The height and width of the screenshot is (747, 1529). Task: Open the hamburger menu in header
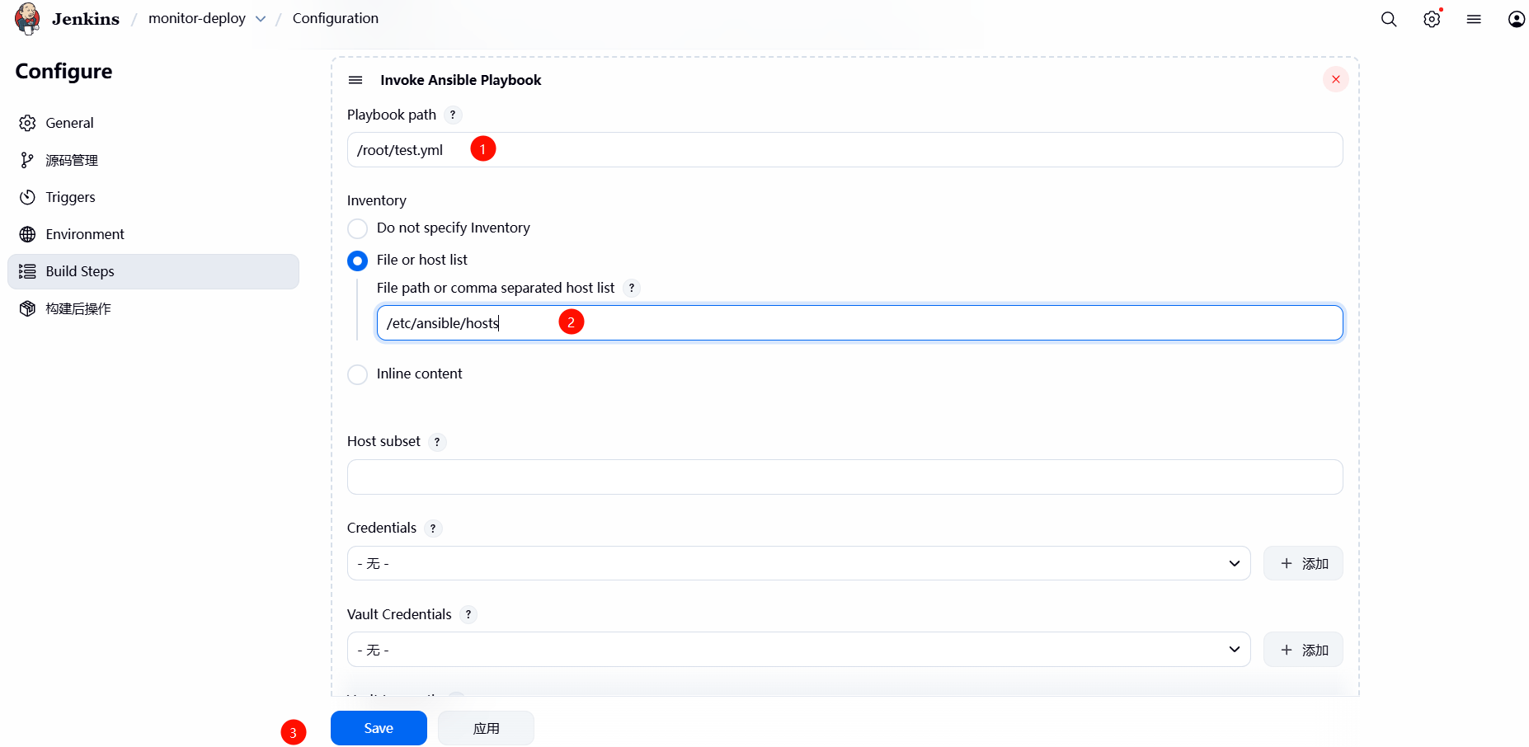(1474, 19)
